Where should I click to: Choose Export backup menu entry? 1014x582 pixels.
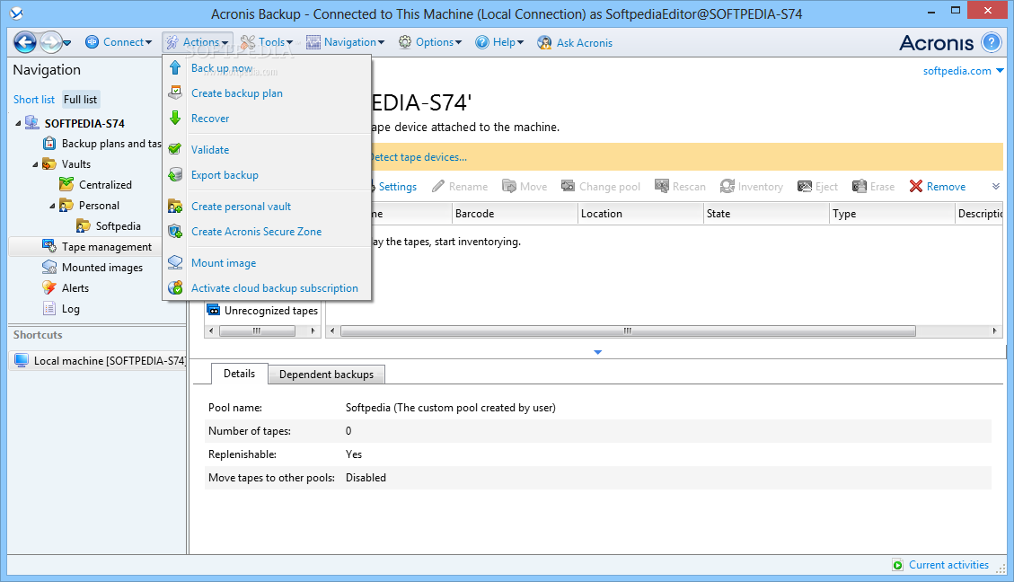[x=225, y=174]
